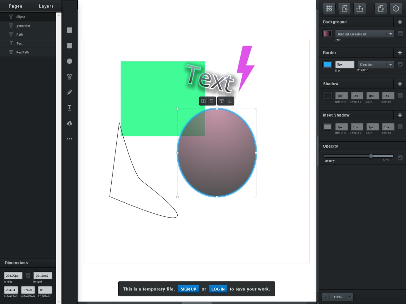Select the Pencil tool
406x304 pixels.
click(x=69, y=92)
